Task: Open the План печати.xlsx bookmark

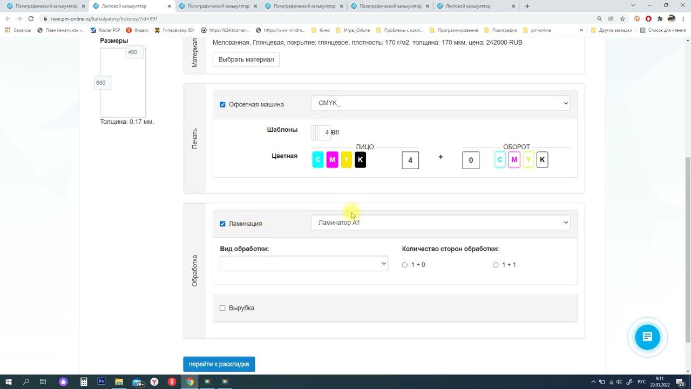Action: point(62,30)
